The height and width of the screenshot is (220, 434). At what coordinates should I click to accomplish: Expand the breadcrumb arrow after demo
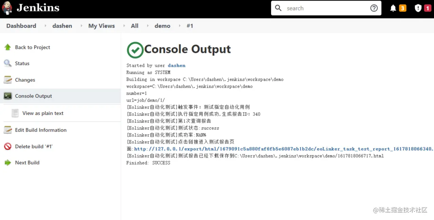pyautogui.click(x=179, y=26)
